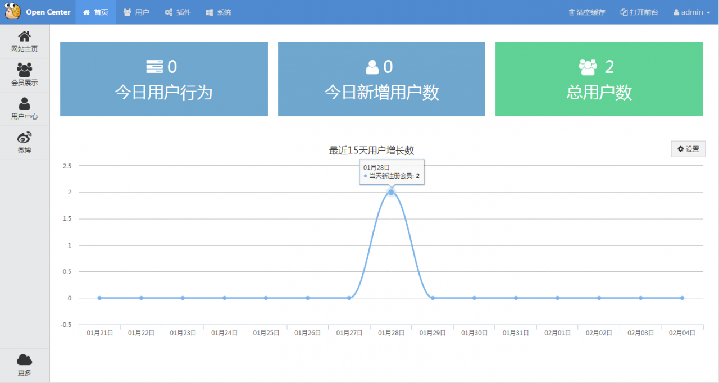The height and width of the screenshot is (383, 719).
Task: Open the 微博 Weibo icon in sidebar
Action: (x=24, y=136)
